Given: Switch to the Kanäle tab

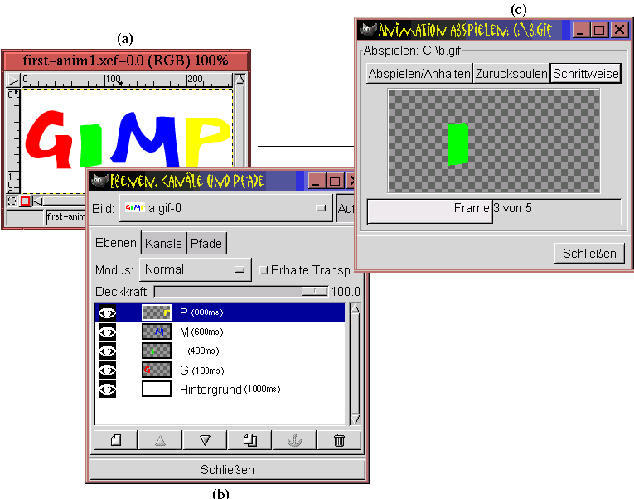Looking at the screenshot, I should 163,243.
